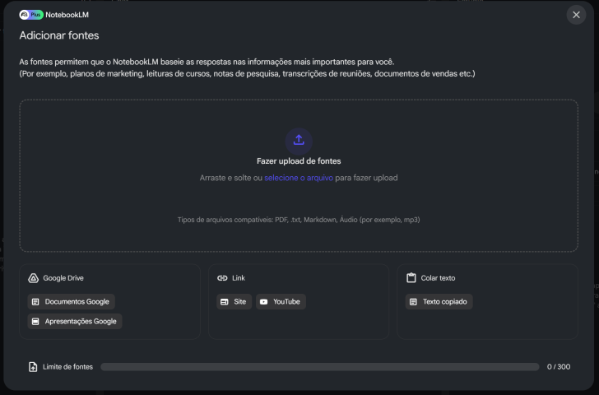599x395 pixels.
Task: Add a Site link source
Action: click(234, 302)
